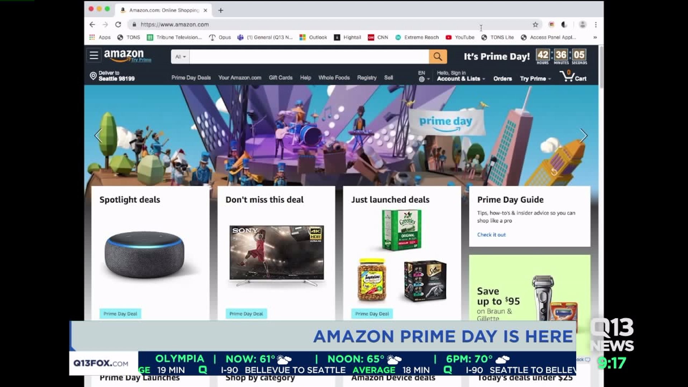Click the browser back arrow
688x387 pixels.
point(92,25)
